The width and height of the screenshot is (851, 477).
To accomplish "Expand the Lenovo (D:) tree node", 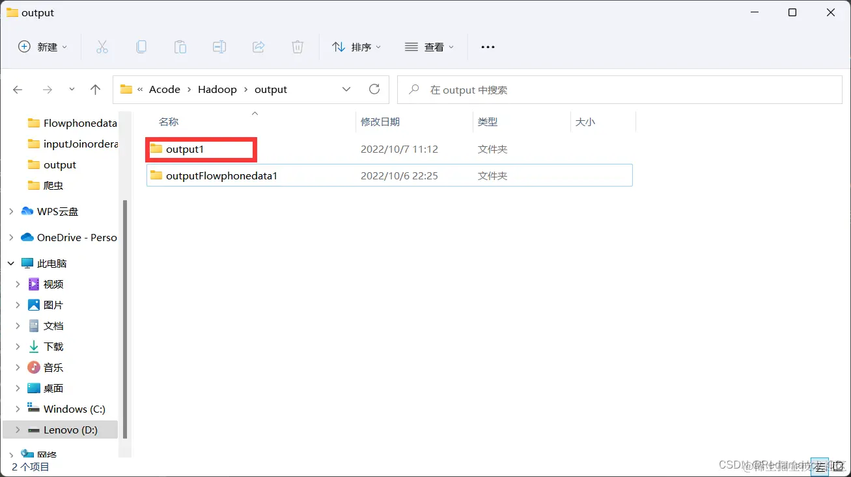I will tap(18, 430).
